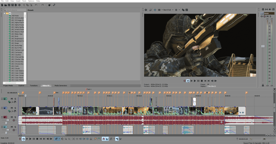The width and height of the screenshot is (276, 144).
Task: Click Dim output speaker icon in Master
Action: (270, 9)
